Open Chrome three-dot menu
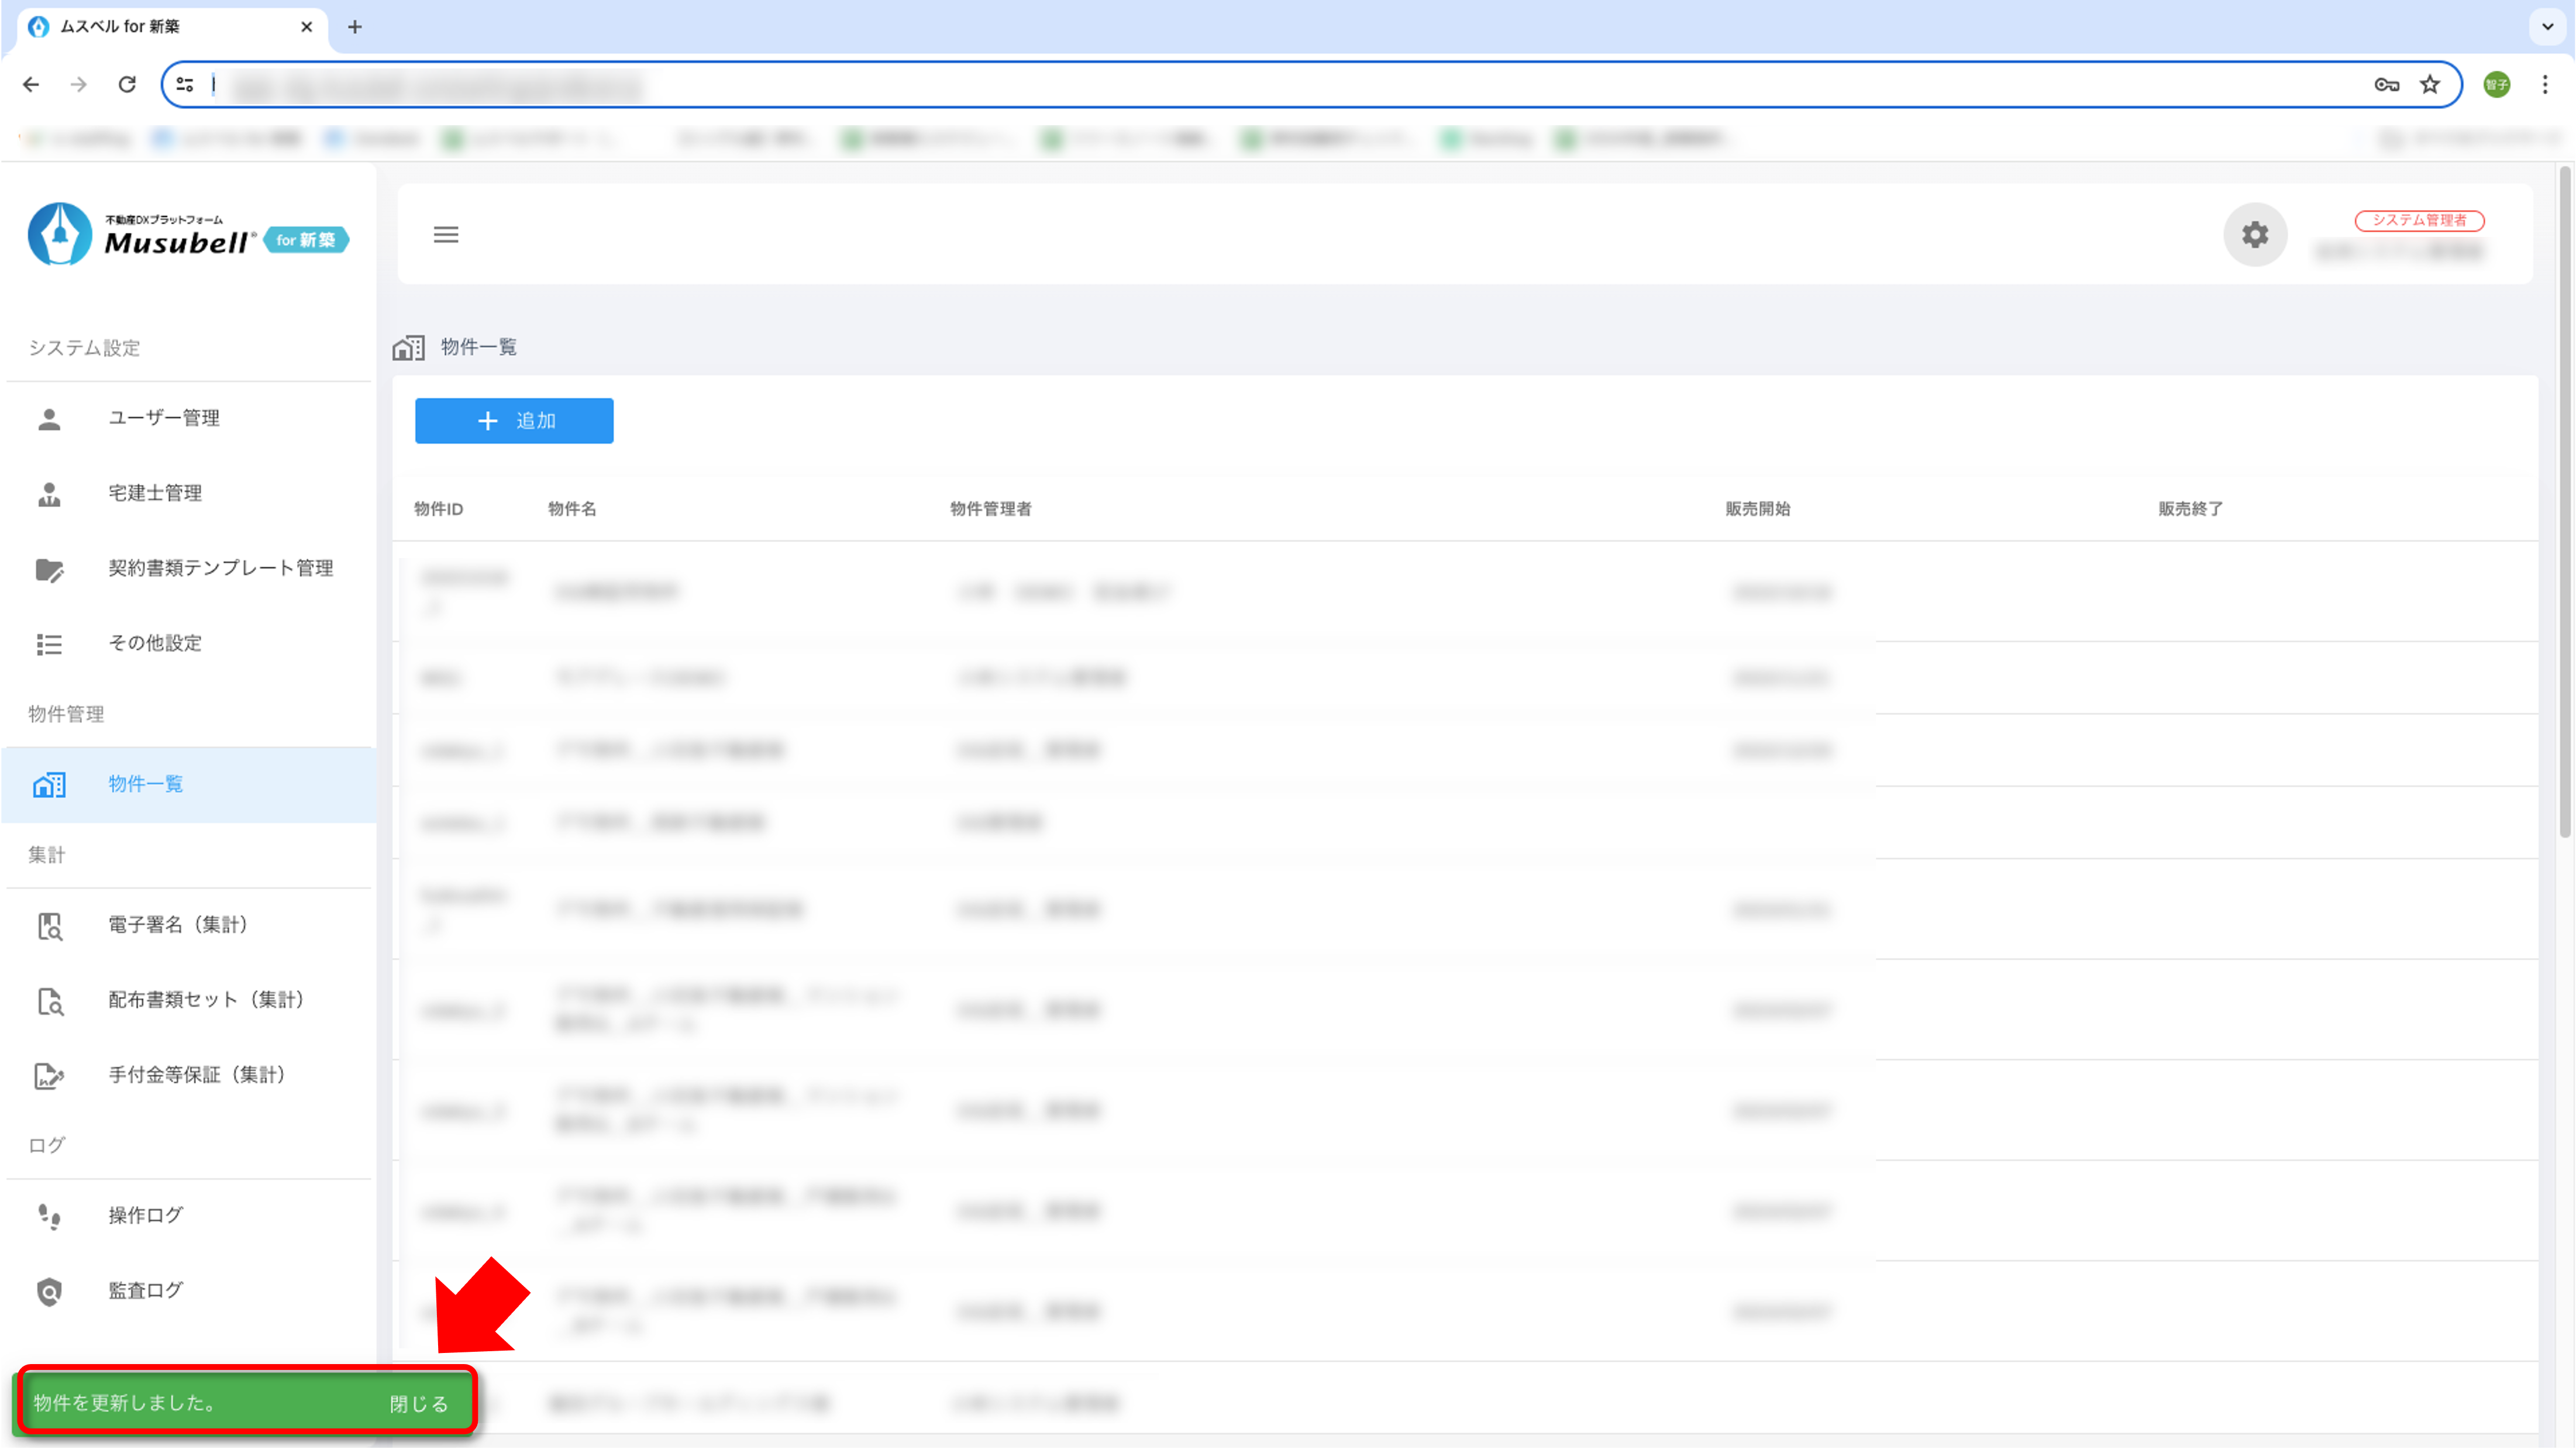 2545,85
